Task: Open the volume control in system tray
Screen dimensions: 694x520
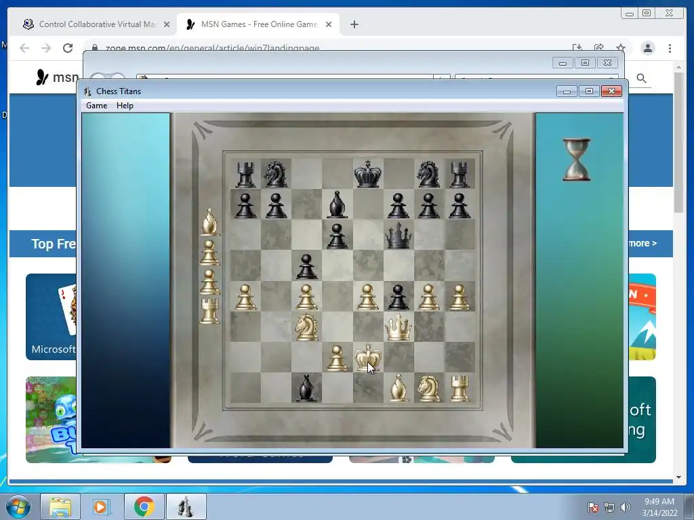Action: (625, 507)
